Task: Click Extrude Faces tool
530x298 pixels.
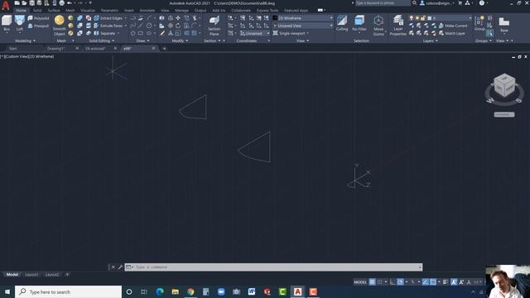Action: pos(108,26)
